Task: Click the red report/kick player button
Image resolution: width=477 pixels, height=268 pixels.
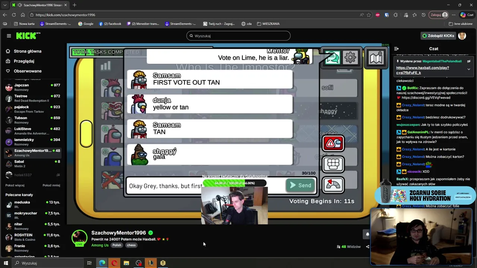Action: (333, 143)
